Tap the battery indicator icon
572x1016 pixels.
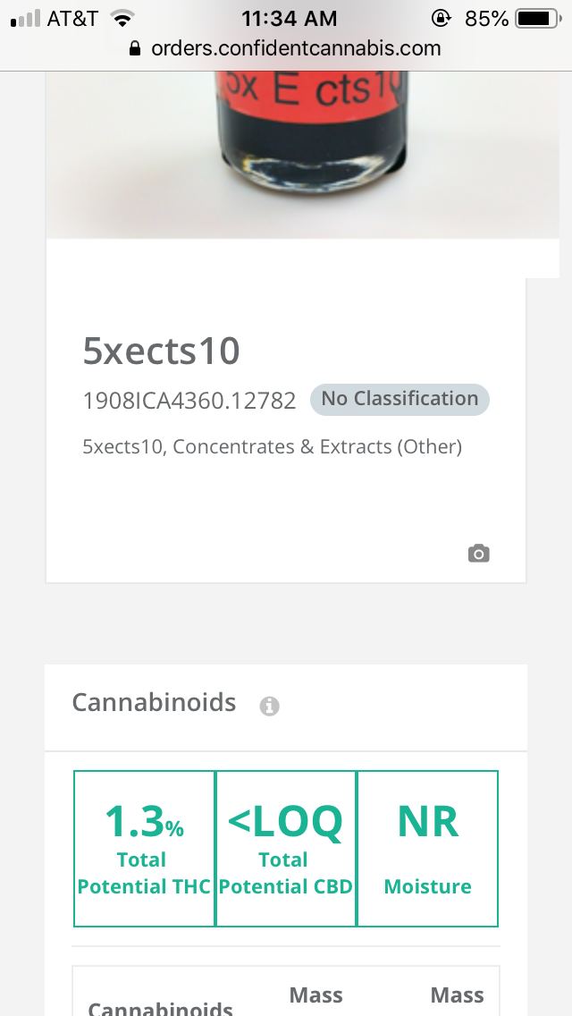tap(539, 19)
